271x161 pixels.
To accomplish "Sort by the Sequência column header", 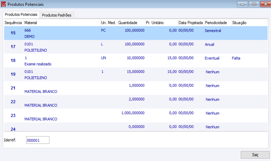I will tap(14, 23).
